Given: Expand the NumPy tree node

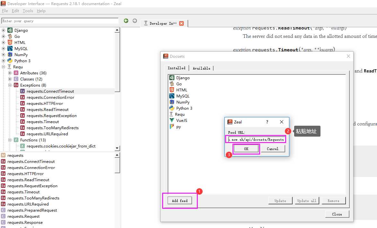Looking at the screenshot, I should (3, 55).
